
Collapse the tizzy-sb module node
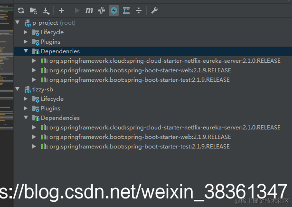click(18, 89)
